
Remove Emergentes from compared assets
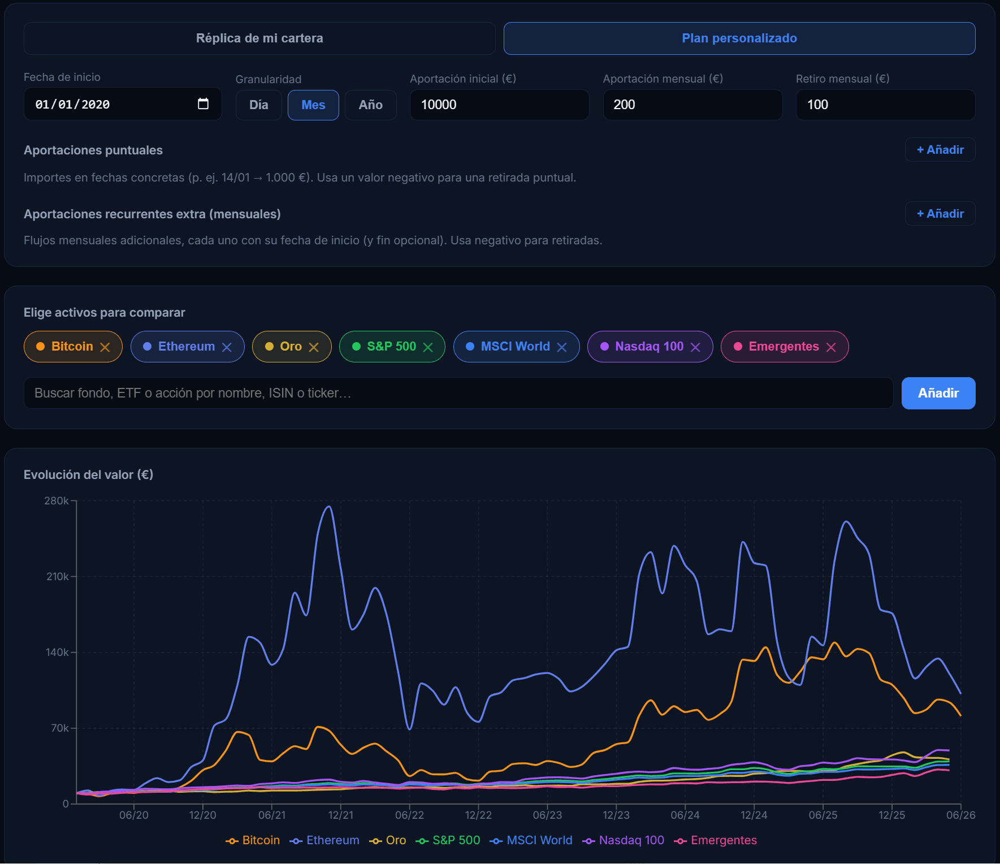pyautogui.click(x=831, y=347)
